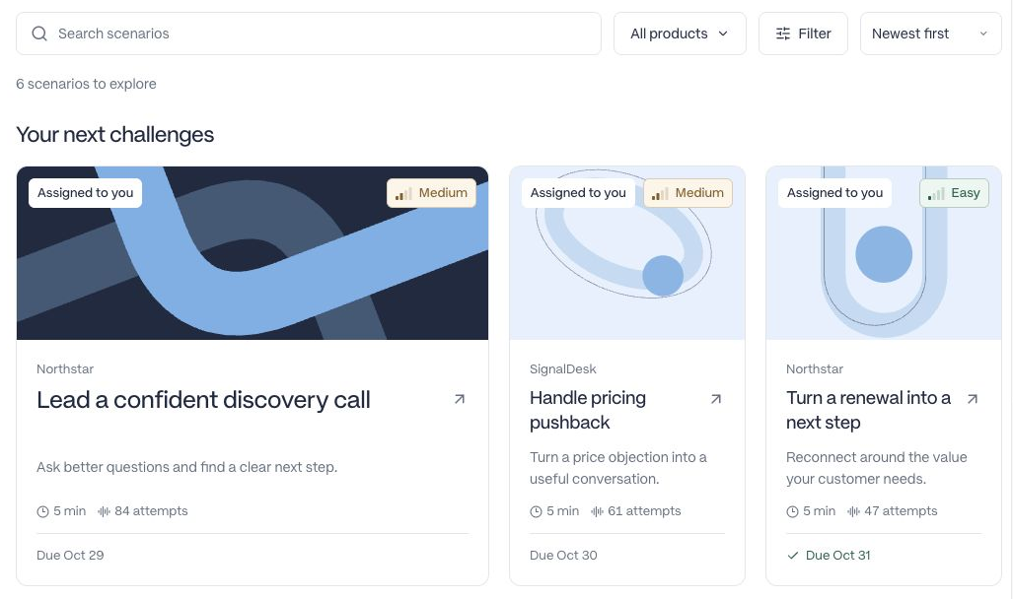
Task: Click the 6 scenarios to explore text
Action: pyautogui.click(x=86, y=84)
